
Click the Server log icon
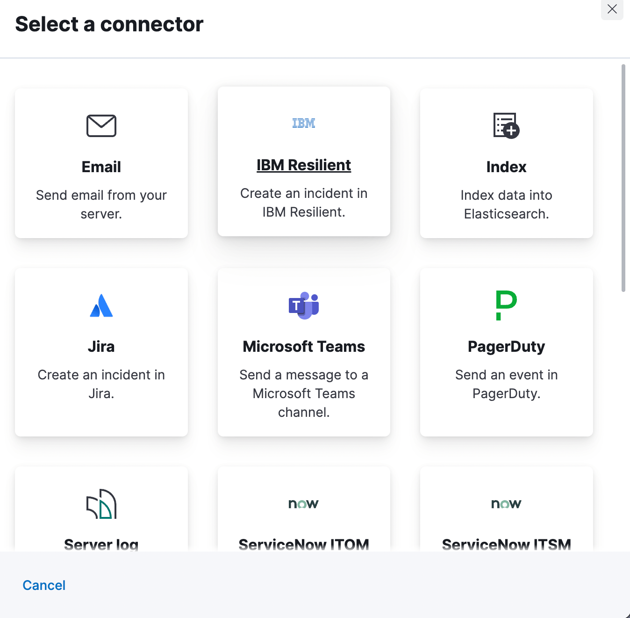click(x=101, y=504)
